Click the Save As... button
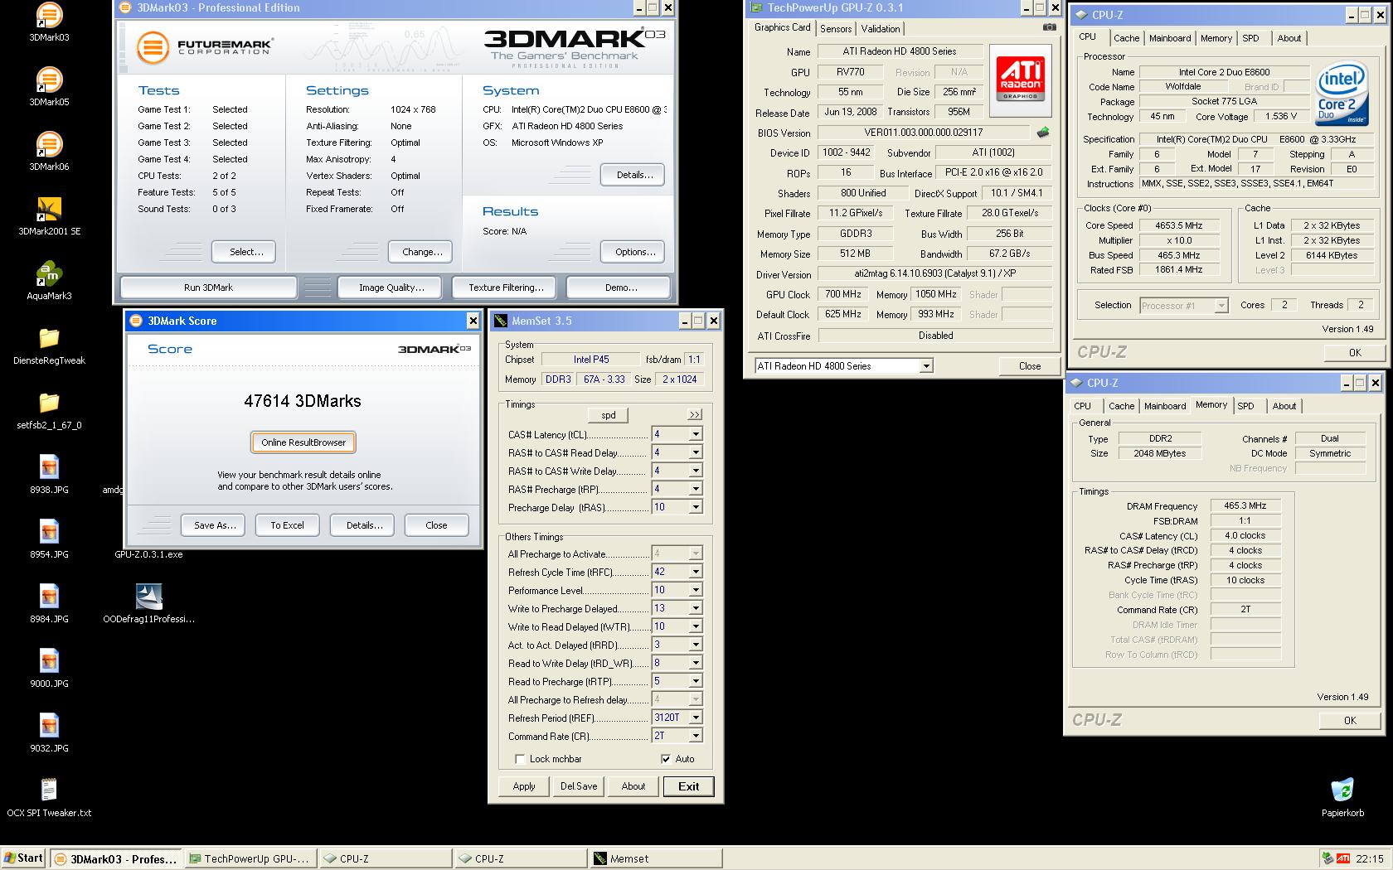Screen dimensions: 1393x870 pos(215,525)
